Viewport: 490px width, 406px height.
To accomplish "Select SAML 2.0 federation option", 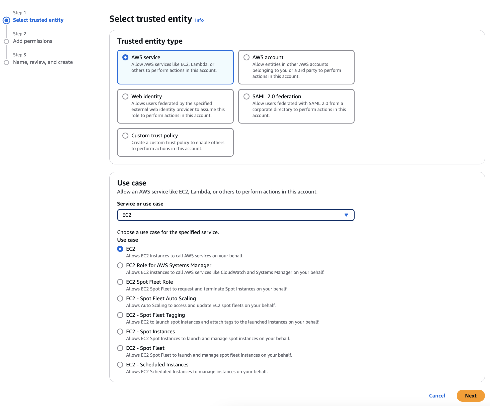I will (x=296, y=106).
